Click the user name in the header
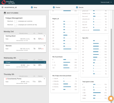114x103 pixels. (x=105, y=2)
